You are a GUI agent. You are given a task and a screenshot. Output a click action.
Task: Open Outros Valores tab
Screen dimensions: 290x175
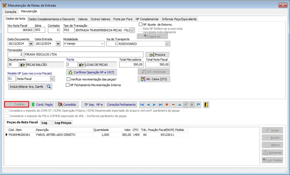point(100,19)
